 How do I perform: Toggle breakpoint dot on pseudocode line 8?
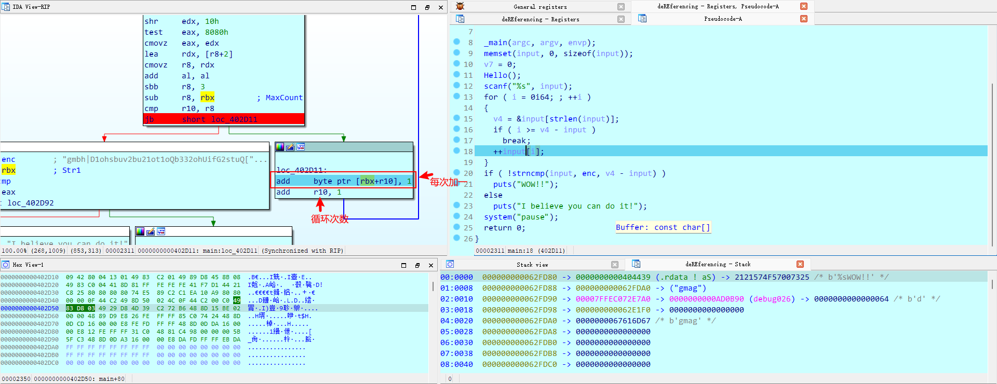[x=456, y=42]
